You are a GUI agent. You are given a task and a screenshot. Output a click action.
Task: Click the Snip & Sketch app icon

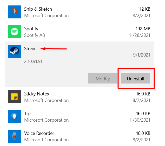pyautogui.click(x=15, y=12)
